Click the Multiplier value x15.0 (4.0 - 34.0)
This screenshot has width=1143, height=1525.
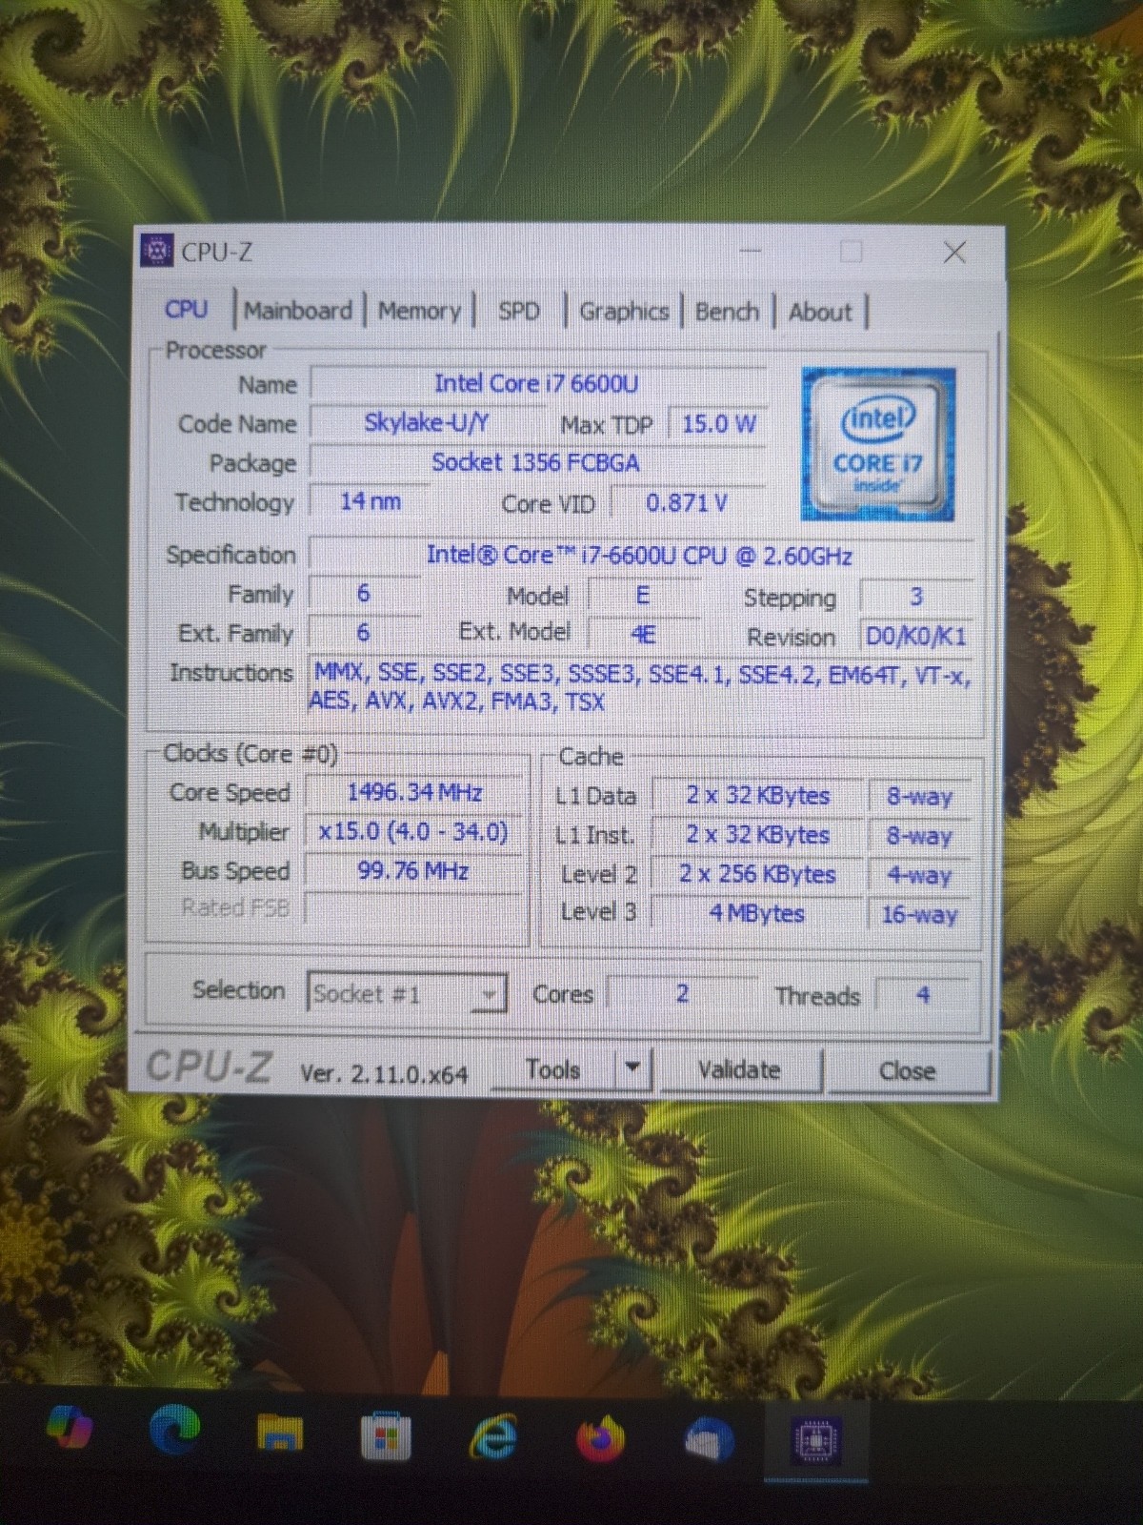tap(414, 831)
